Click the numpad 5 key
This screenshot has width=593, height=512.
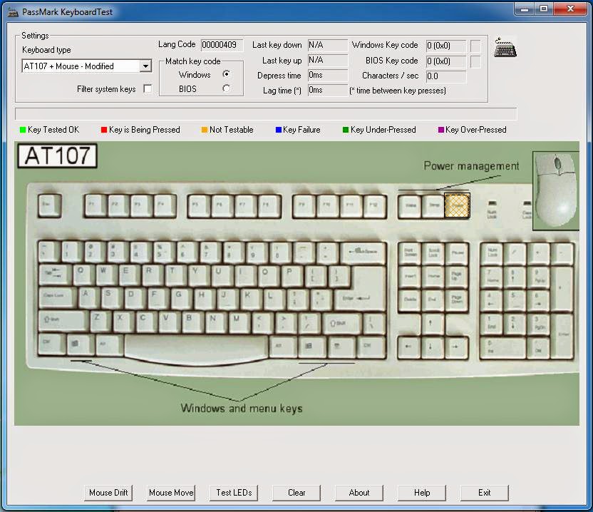515,300
